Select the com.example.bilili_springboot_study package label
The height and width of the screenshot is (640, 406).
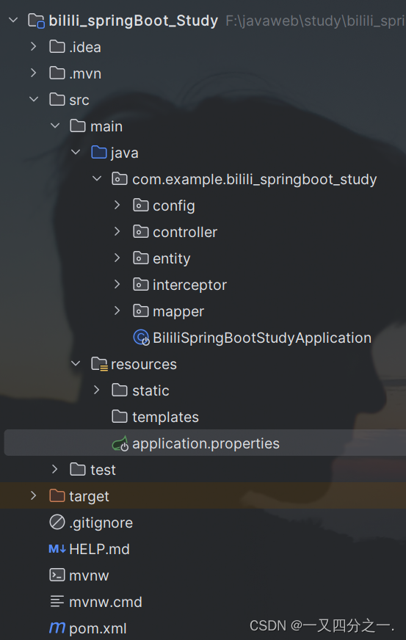click(x=255, y=180)
